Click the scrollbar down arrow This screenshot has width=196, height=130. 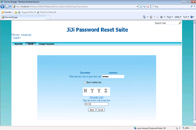pos(194,124)
